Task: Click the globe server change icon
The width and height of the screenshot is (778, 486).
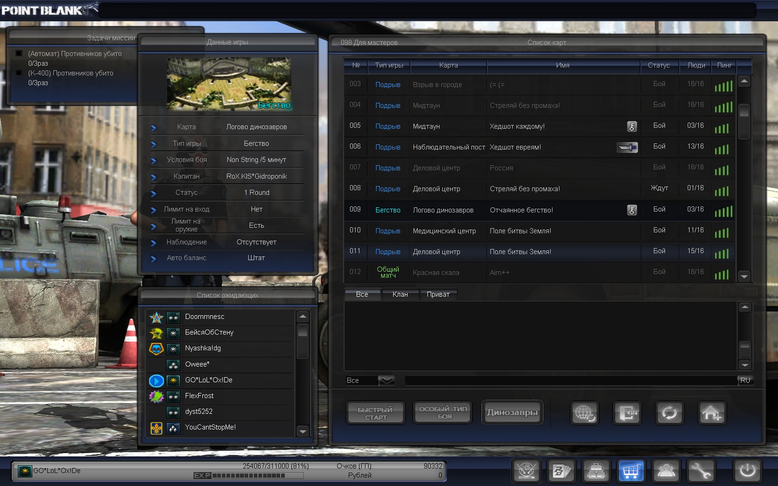Action: pyautogui.click(x=584, y=412)
